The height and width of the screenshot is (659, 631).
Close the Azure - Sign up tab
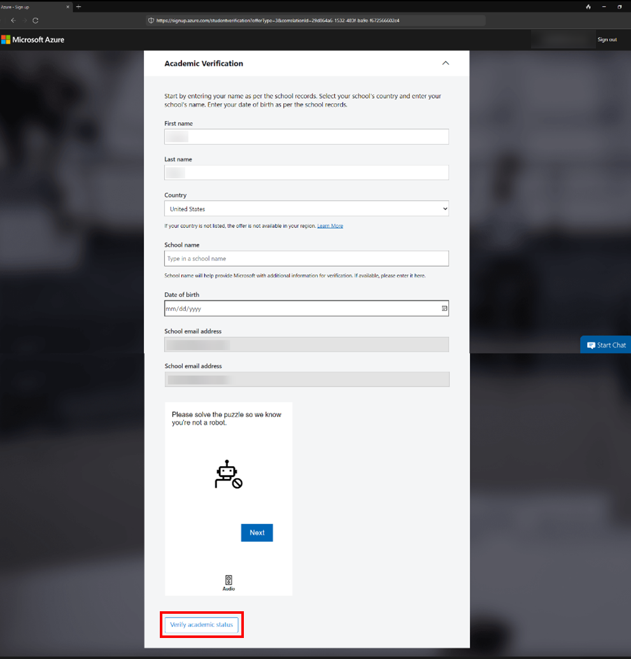[68, 6]
